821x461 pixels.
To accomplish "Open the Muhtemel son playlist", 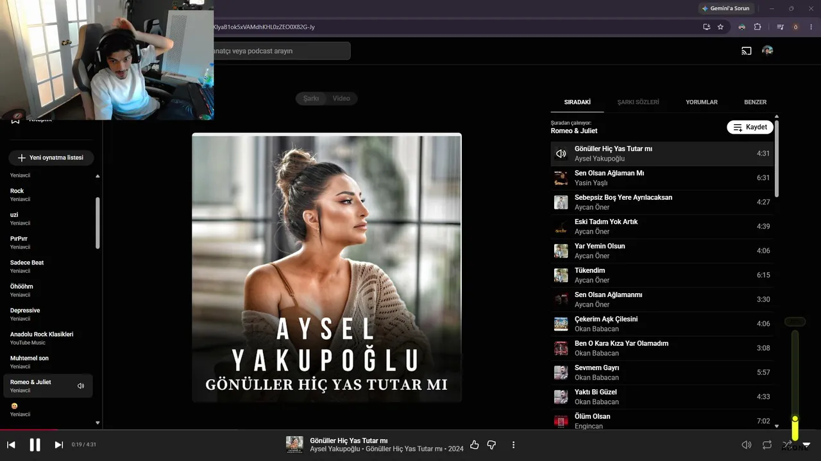I will tap(49, 362).
